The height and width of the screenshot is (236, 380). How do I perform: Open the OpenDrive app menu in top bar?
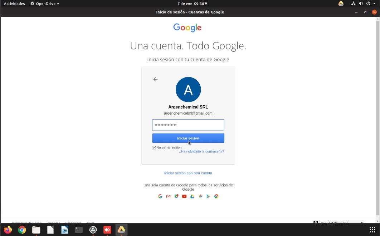45,4
